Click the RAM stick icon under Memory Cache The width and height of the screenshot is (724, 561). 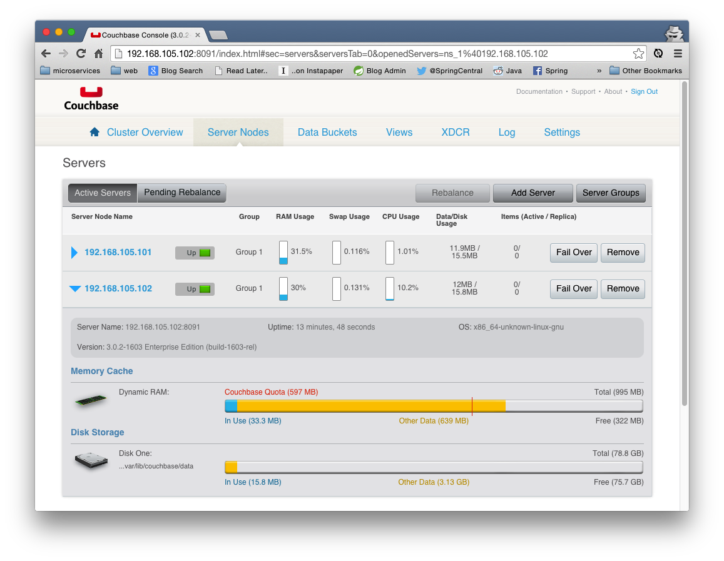pyautogui.click(x=91, y=400)
